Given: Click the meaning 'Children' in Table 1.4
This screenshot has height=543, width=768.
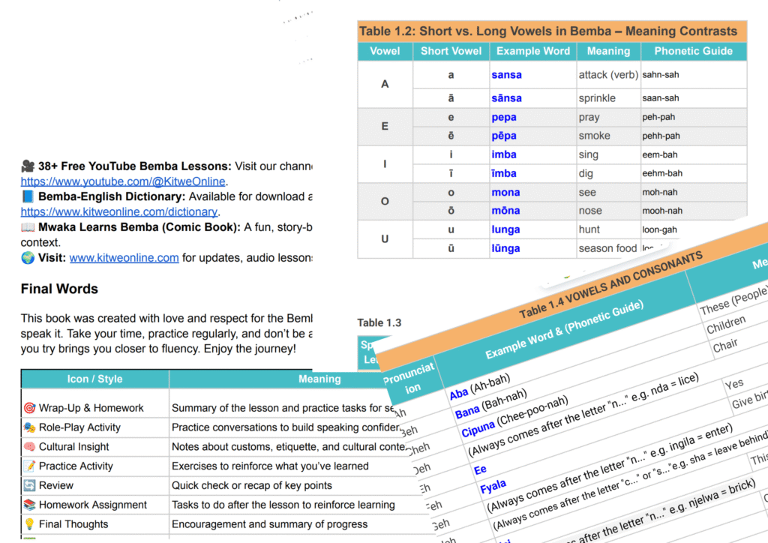Looking at the screenshot, I should pyautogui.click(x=726, y=324).
